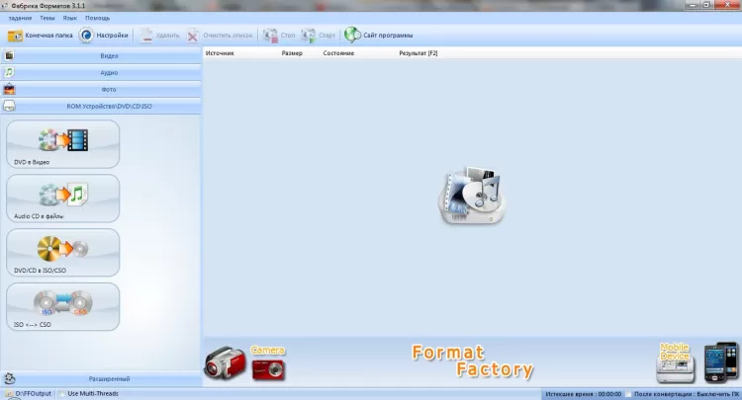Open the Конечная папка output folder

click(40, 36)
